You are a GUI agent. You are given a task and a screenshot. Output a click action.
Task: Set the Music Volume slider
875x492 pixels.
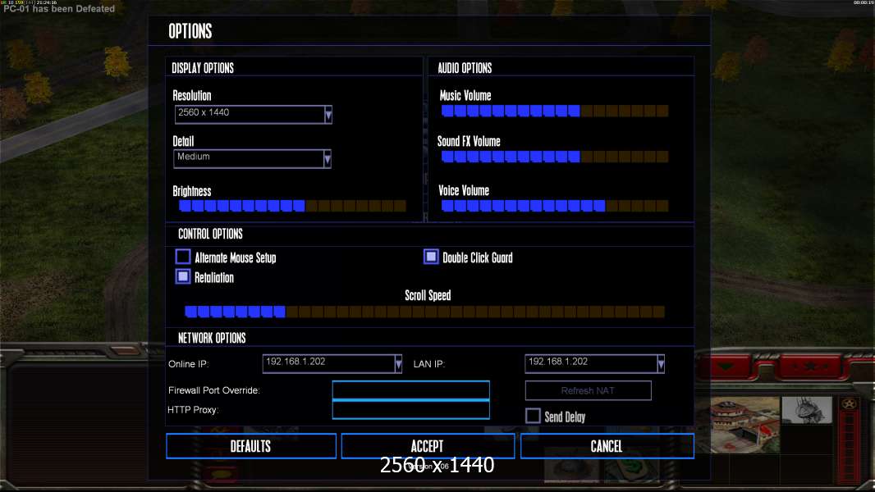[x=555, y=111]
